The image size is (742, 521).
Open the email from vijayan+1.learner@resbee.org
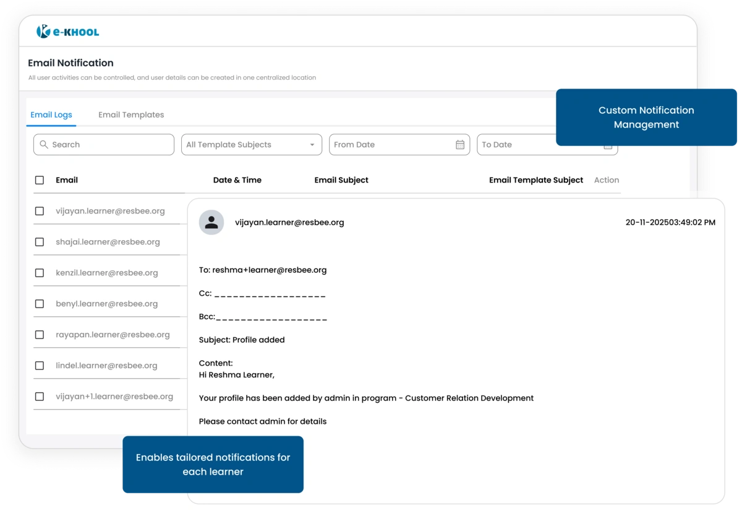coord(115,396)
